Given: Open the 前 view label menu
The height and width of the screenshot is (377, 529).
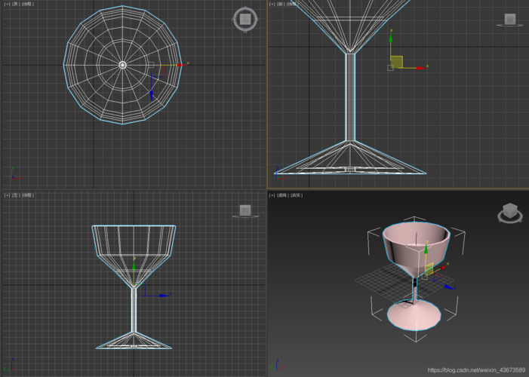Looking at the screenshot, I should pos(281,4).
